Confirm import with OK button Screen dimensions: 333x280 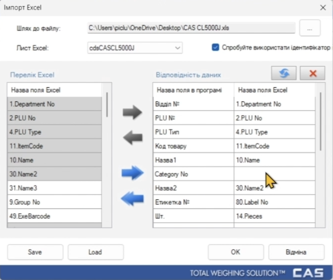tap(236, 252)
